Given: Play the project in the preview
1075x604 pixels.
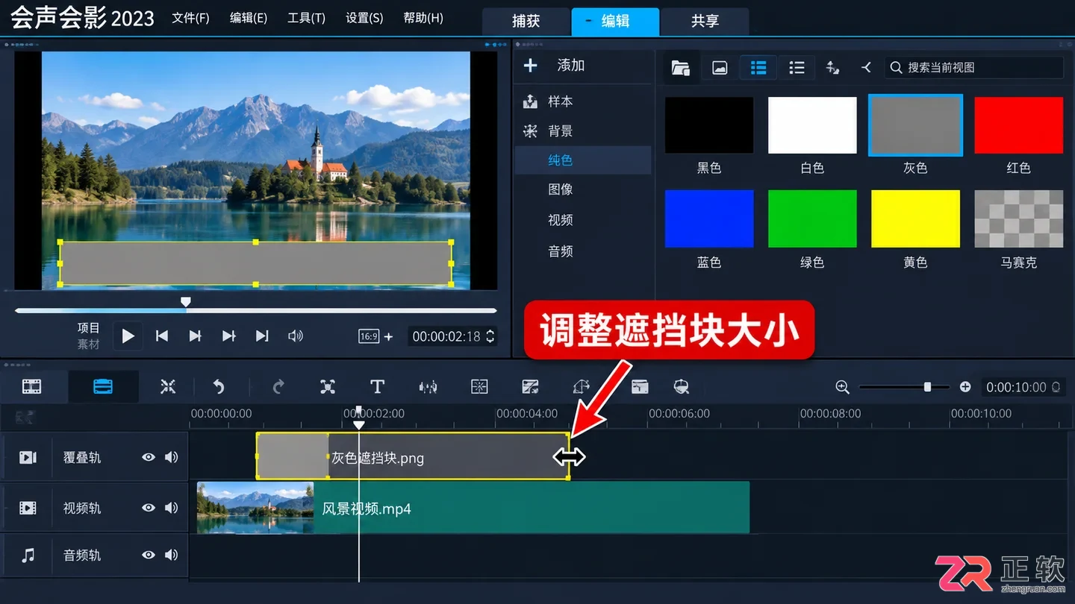Looking at the screenshot, I should point(128,336).
